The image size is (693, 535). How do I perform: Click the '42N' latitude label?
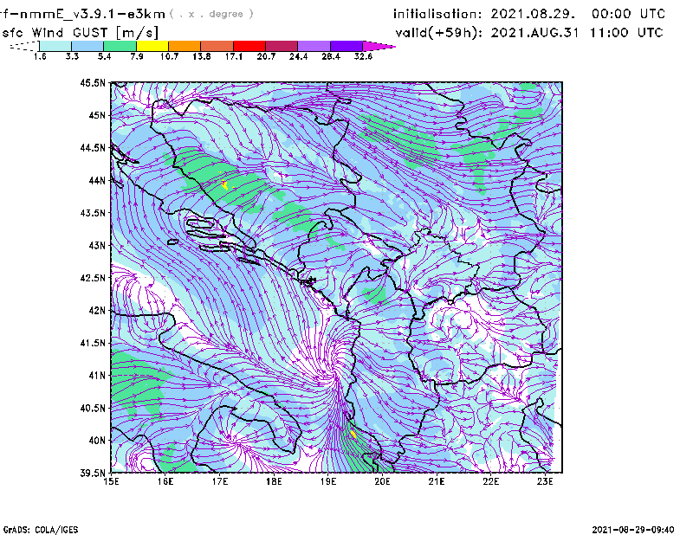click(x=97, y=310)
